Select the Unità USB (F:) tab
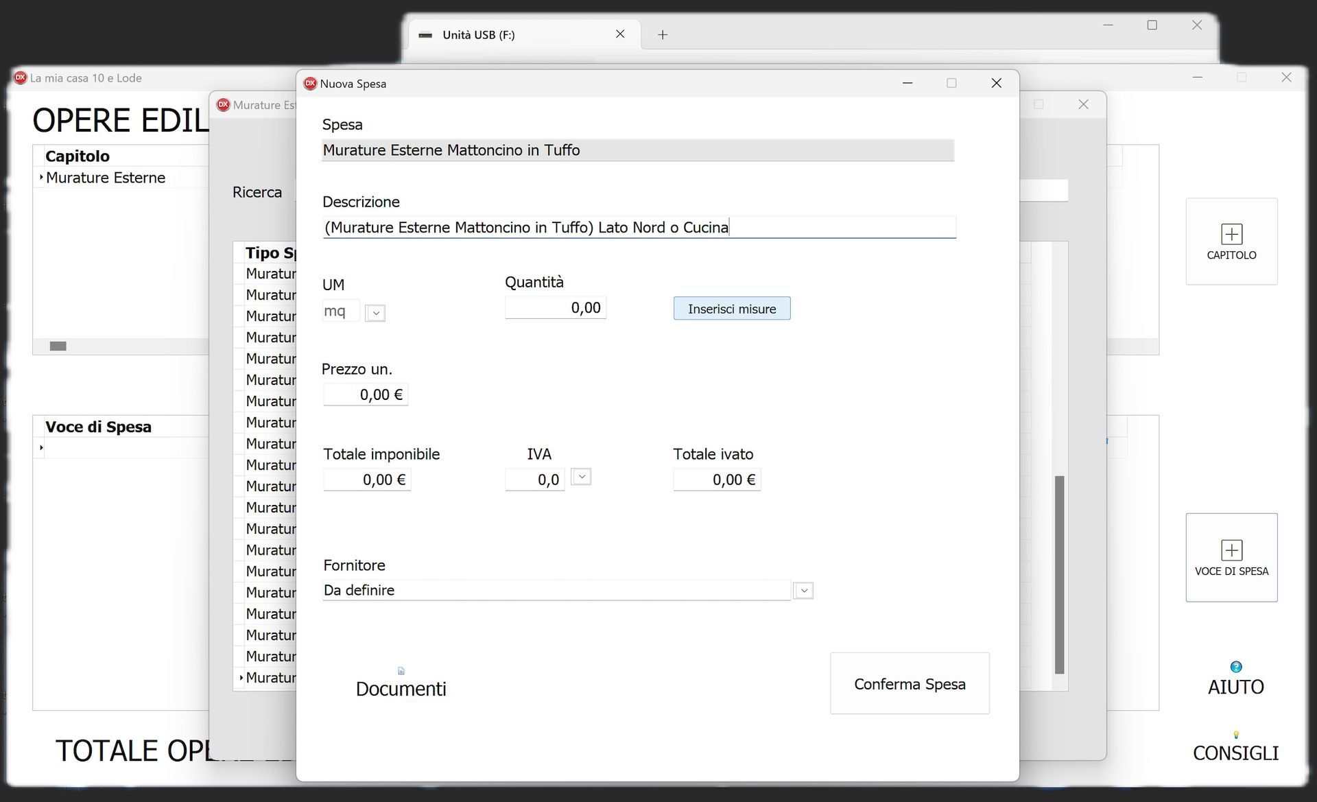This screenshot has height=802, width=1317. click(525, 34)
